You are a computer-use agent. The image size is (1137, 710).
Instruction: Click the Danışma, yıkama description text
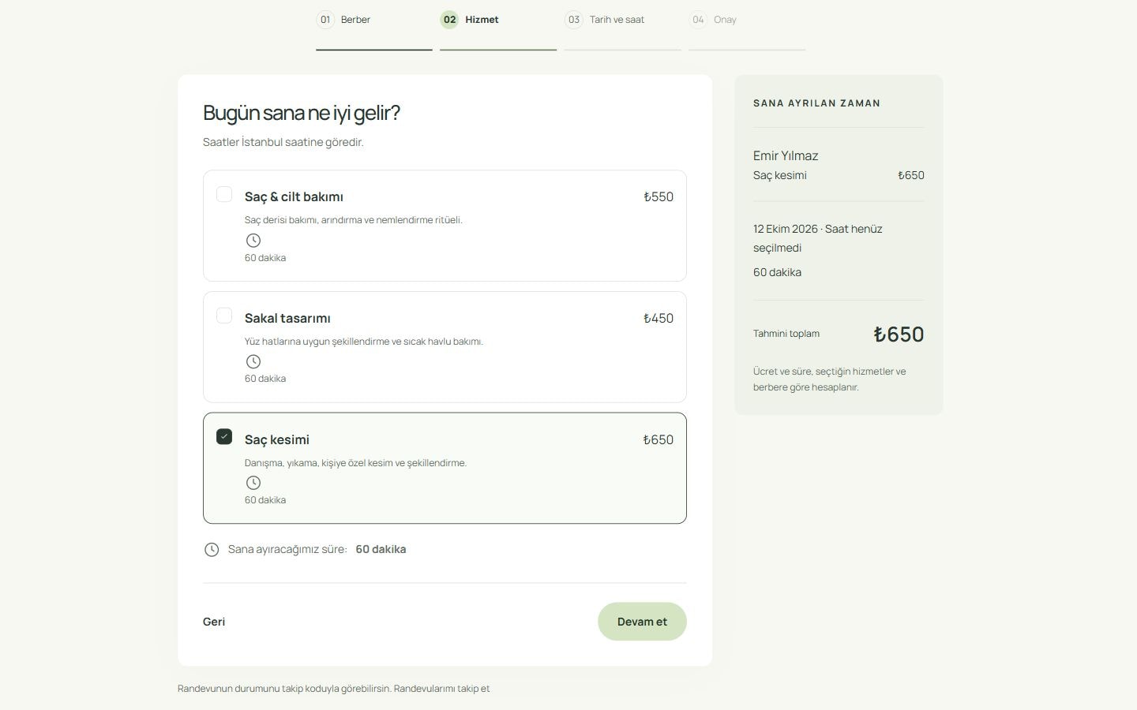pos(355,463)
